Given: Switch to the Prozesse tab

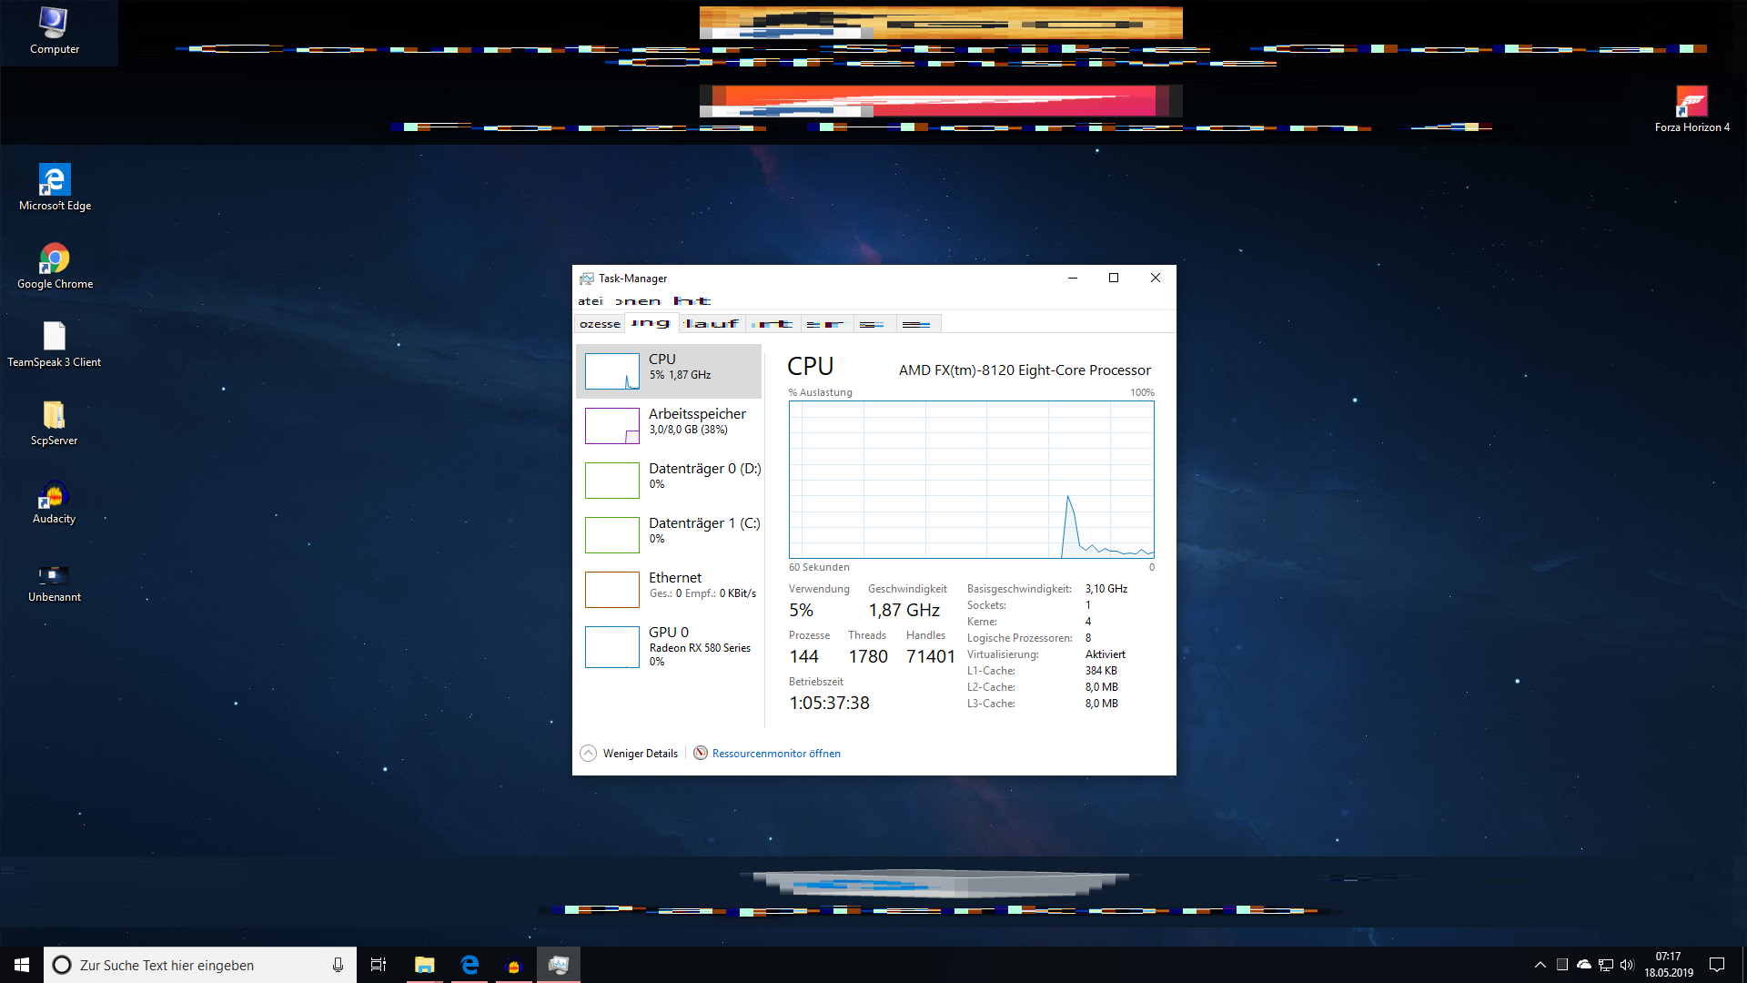Looking at the screenshot, I should coord(600,324).
